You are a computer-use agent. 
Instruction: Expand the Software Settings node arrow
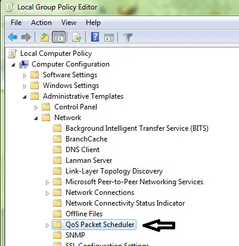(24, 75)
